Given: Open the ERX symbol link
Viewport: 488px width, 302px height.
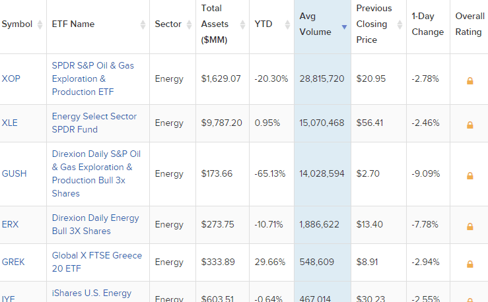Looking at the screenshot, I should pyautogui.click(x=11, y=224).
